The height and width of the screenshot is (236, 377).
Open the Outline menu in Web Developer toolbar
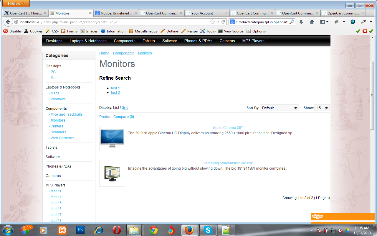pos(170,31)
